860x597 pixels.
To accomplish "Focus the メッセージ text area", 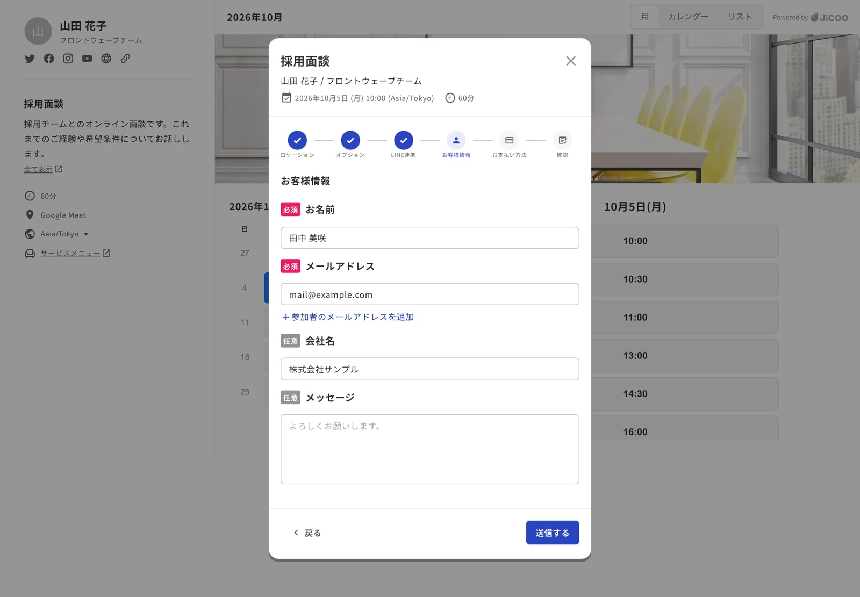I will pyautogui.click(x=430, y=449).
